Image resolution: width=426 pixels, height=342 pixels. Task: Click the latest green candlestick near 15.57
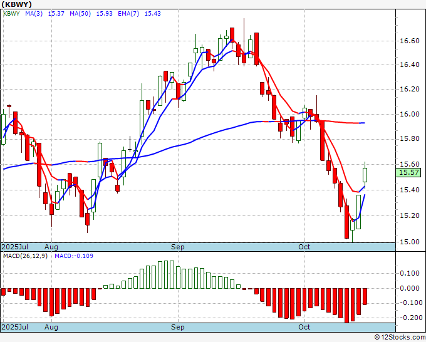click(365, 175)
